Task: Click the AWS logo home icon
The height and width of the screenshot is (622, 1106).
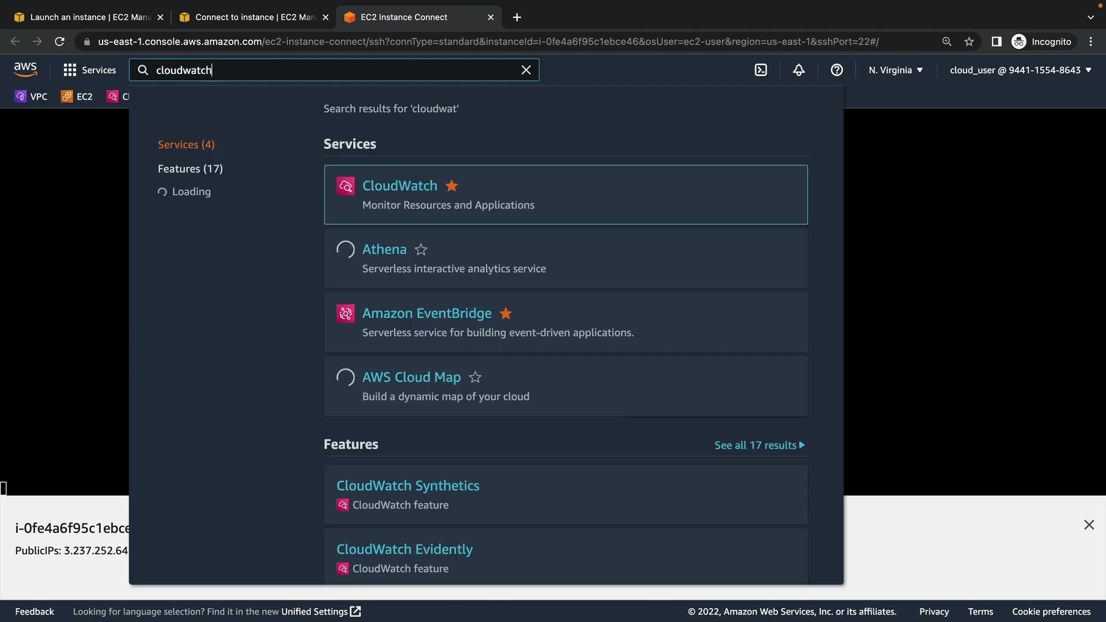Action: 25,70
